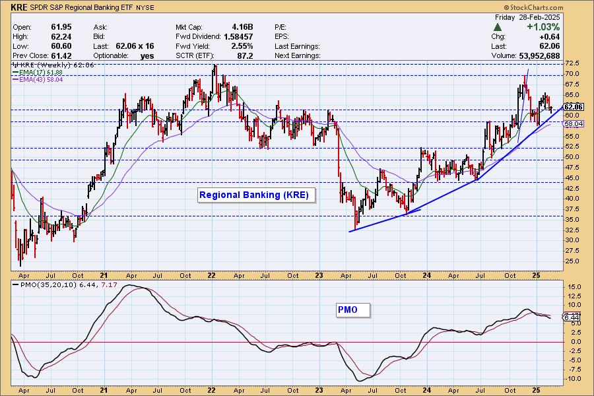Select the Fwd Dividend value 1.58457
594x396 pixels.
[x=238, y=36]
